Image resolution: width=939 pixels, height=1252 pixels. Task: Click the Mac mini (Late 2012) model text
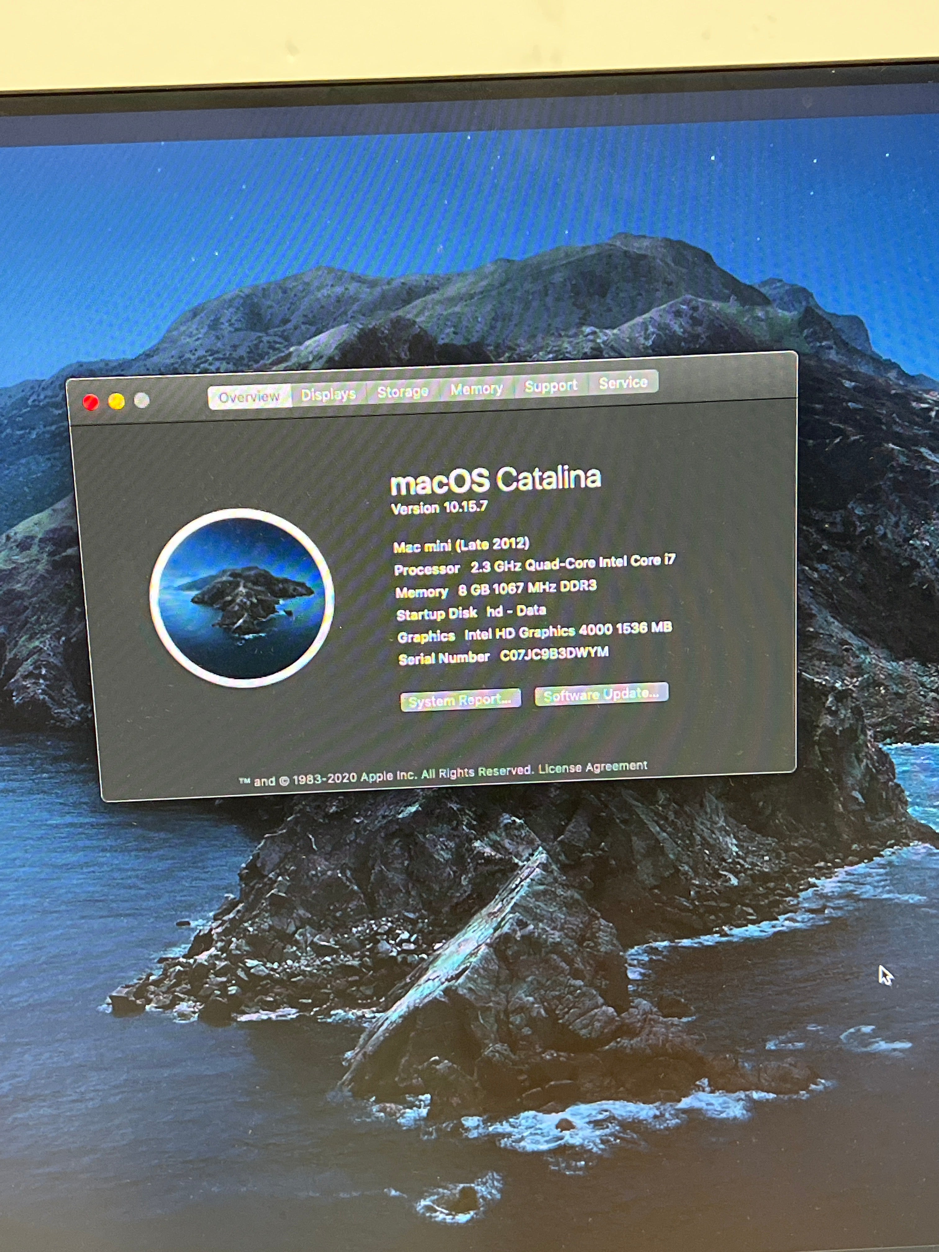coord(461,545)
